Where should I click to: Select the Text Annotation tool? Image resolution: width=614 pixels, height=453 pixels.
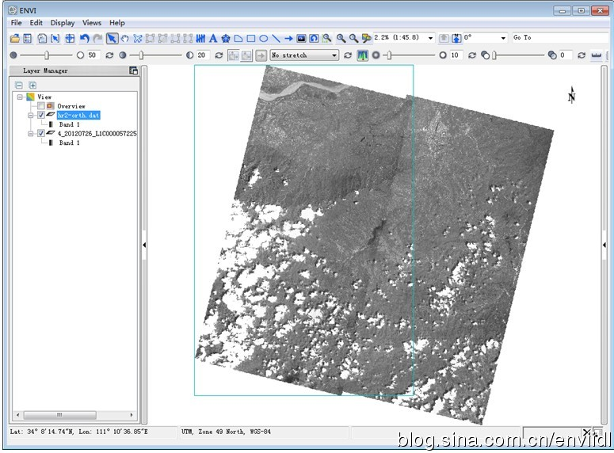(213, 38)
